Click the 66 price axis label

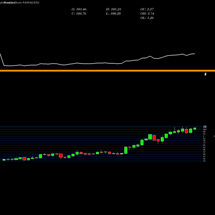coord(204,145)
